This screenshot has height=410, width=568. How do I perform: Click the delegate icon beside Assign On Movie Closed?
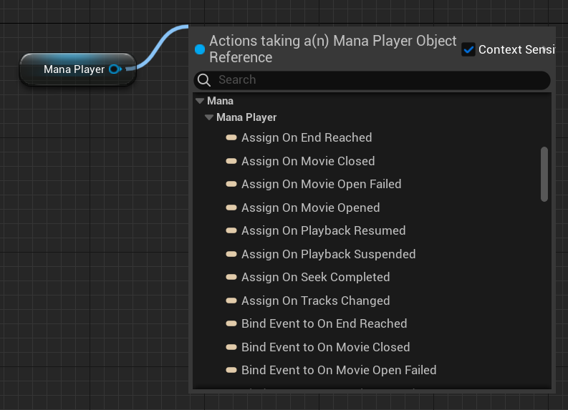pyautogui.click(x=231, y=161)
